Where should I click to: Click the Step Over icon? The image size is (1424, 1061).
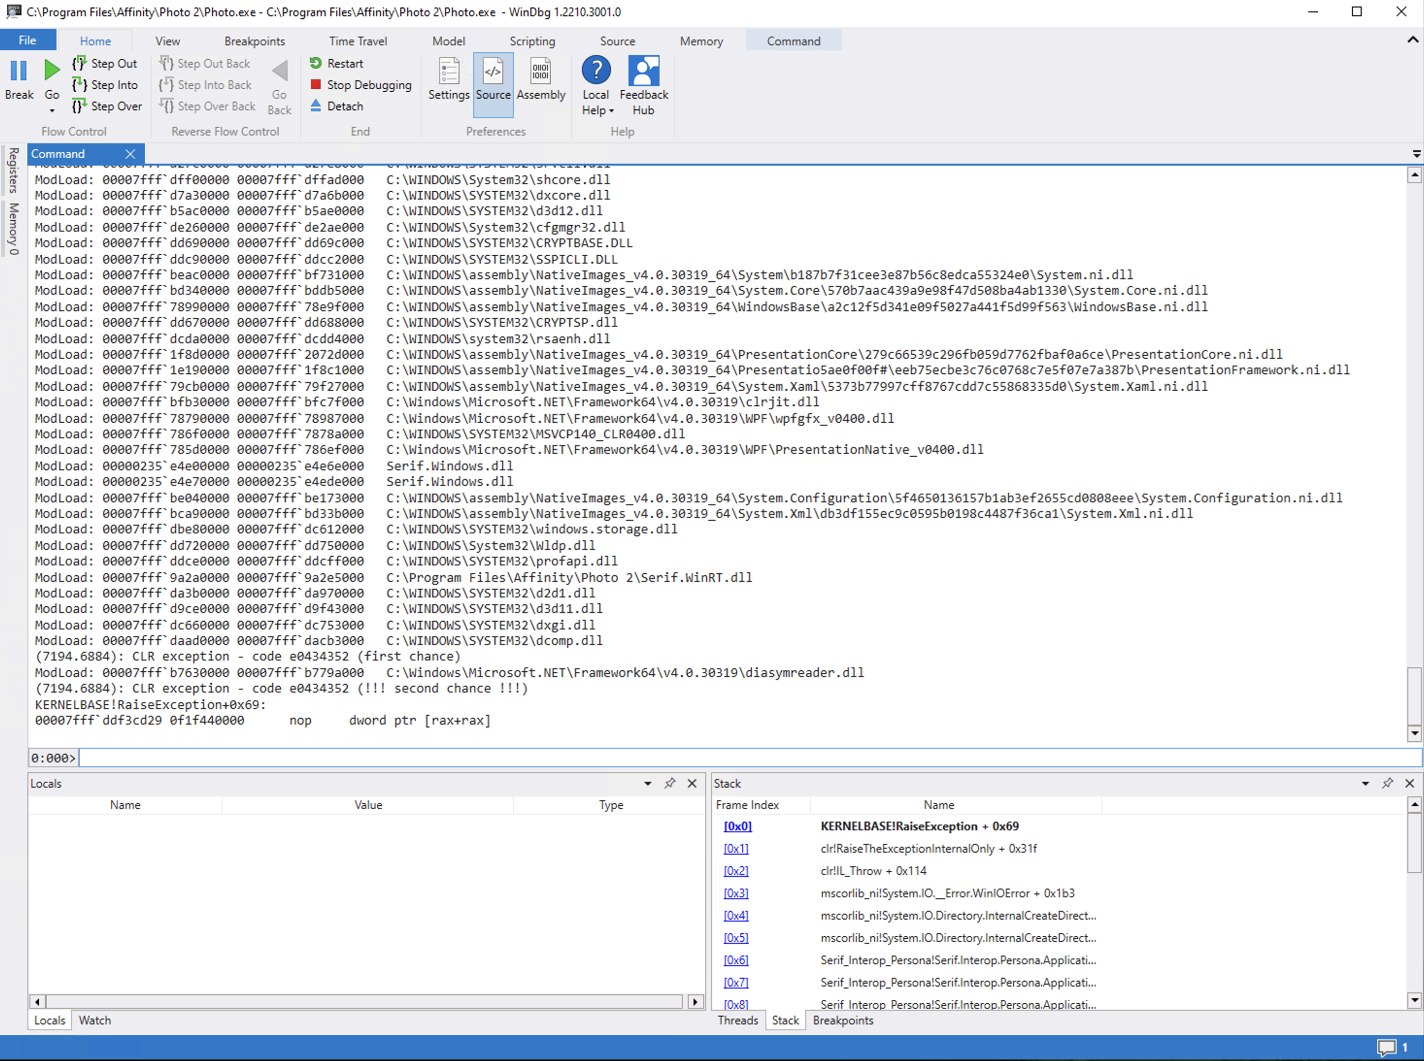pos(80,106)
